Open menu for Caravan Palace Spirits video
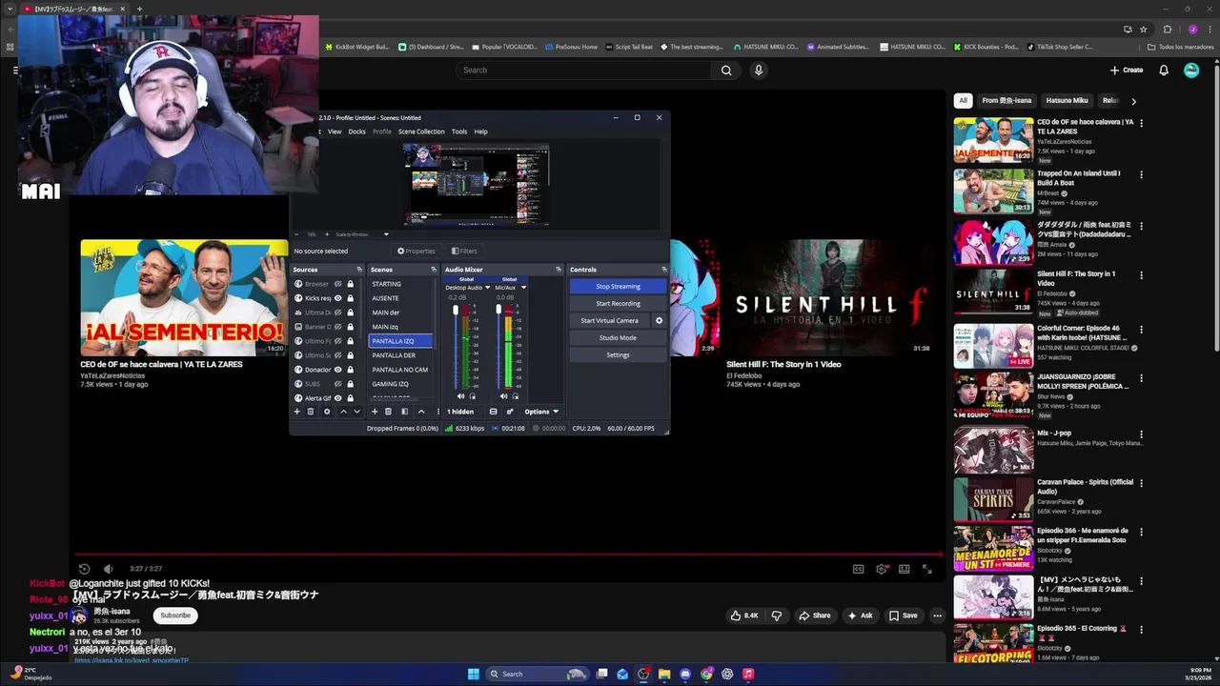The image size is (1220, 686). 1141,483
